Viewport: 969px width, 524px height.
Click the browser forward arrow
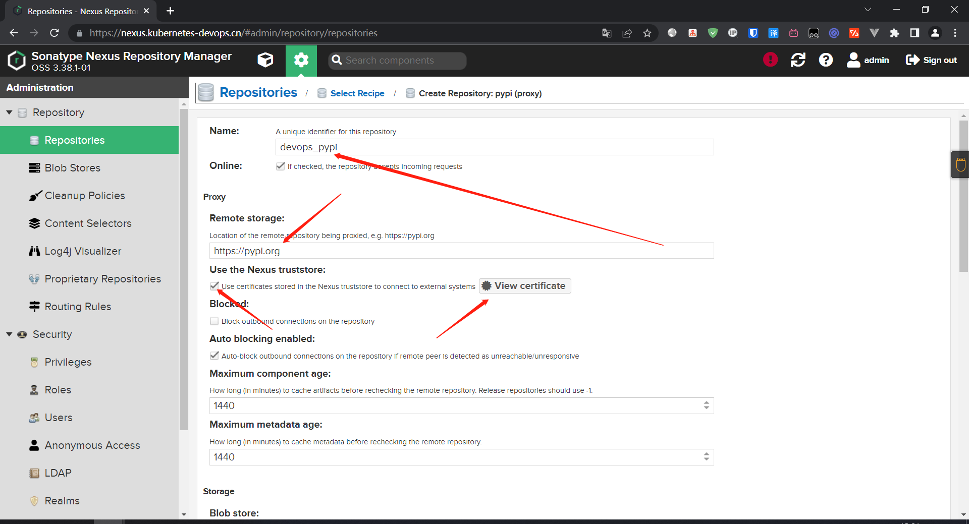tap(34, 33)
